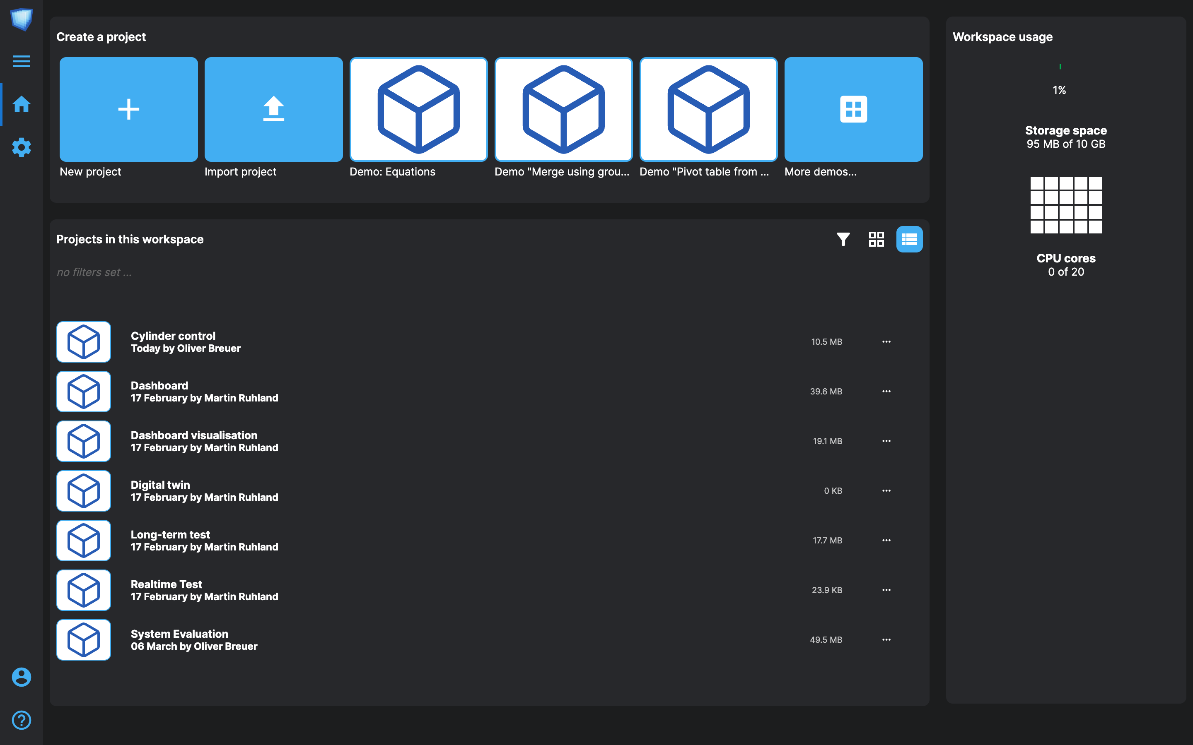This screenshot has height=745, width=1193.
Task: Open the Long-term test project
Action: point(170,535)
